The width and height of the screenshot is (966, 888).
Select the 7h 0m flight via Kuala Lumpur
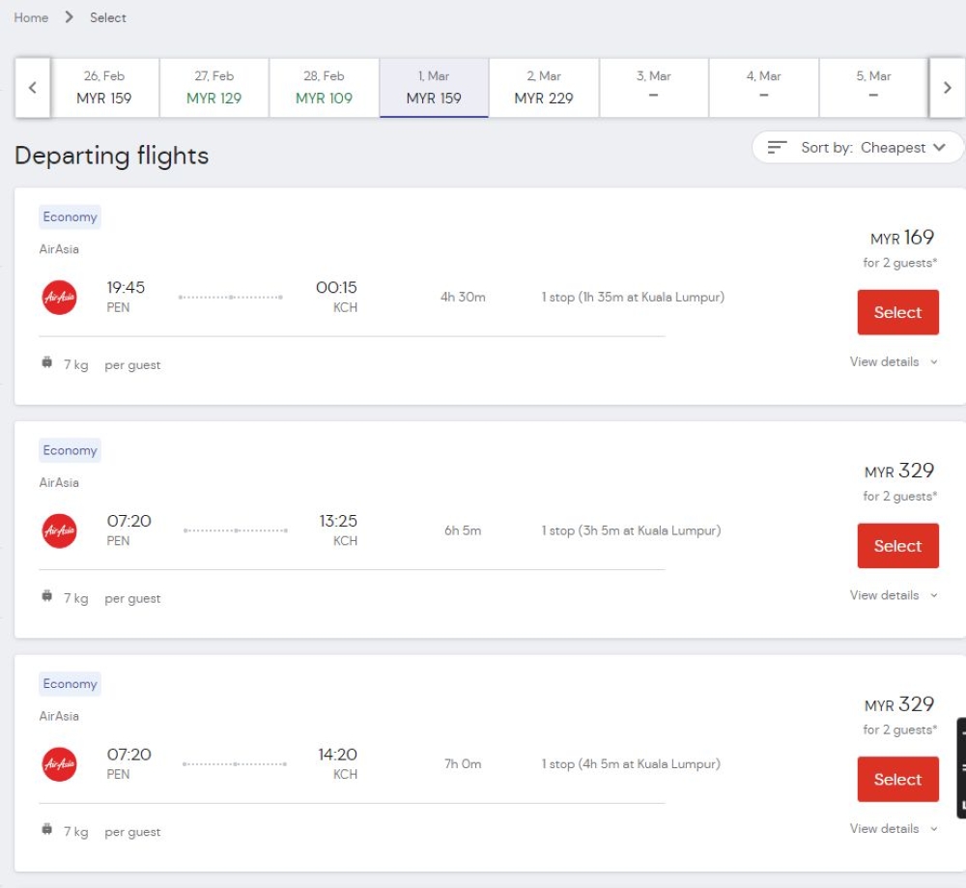897,780
